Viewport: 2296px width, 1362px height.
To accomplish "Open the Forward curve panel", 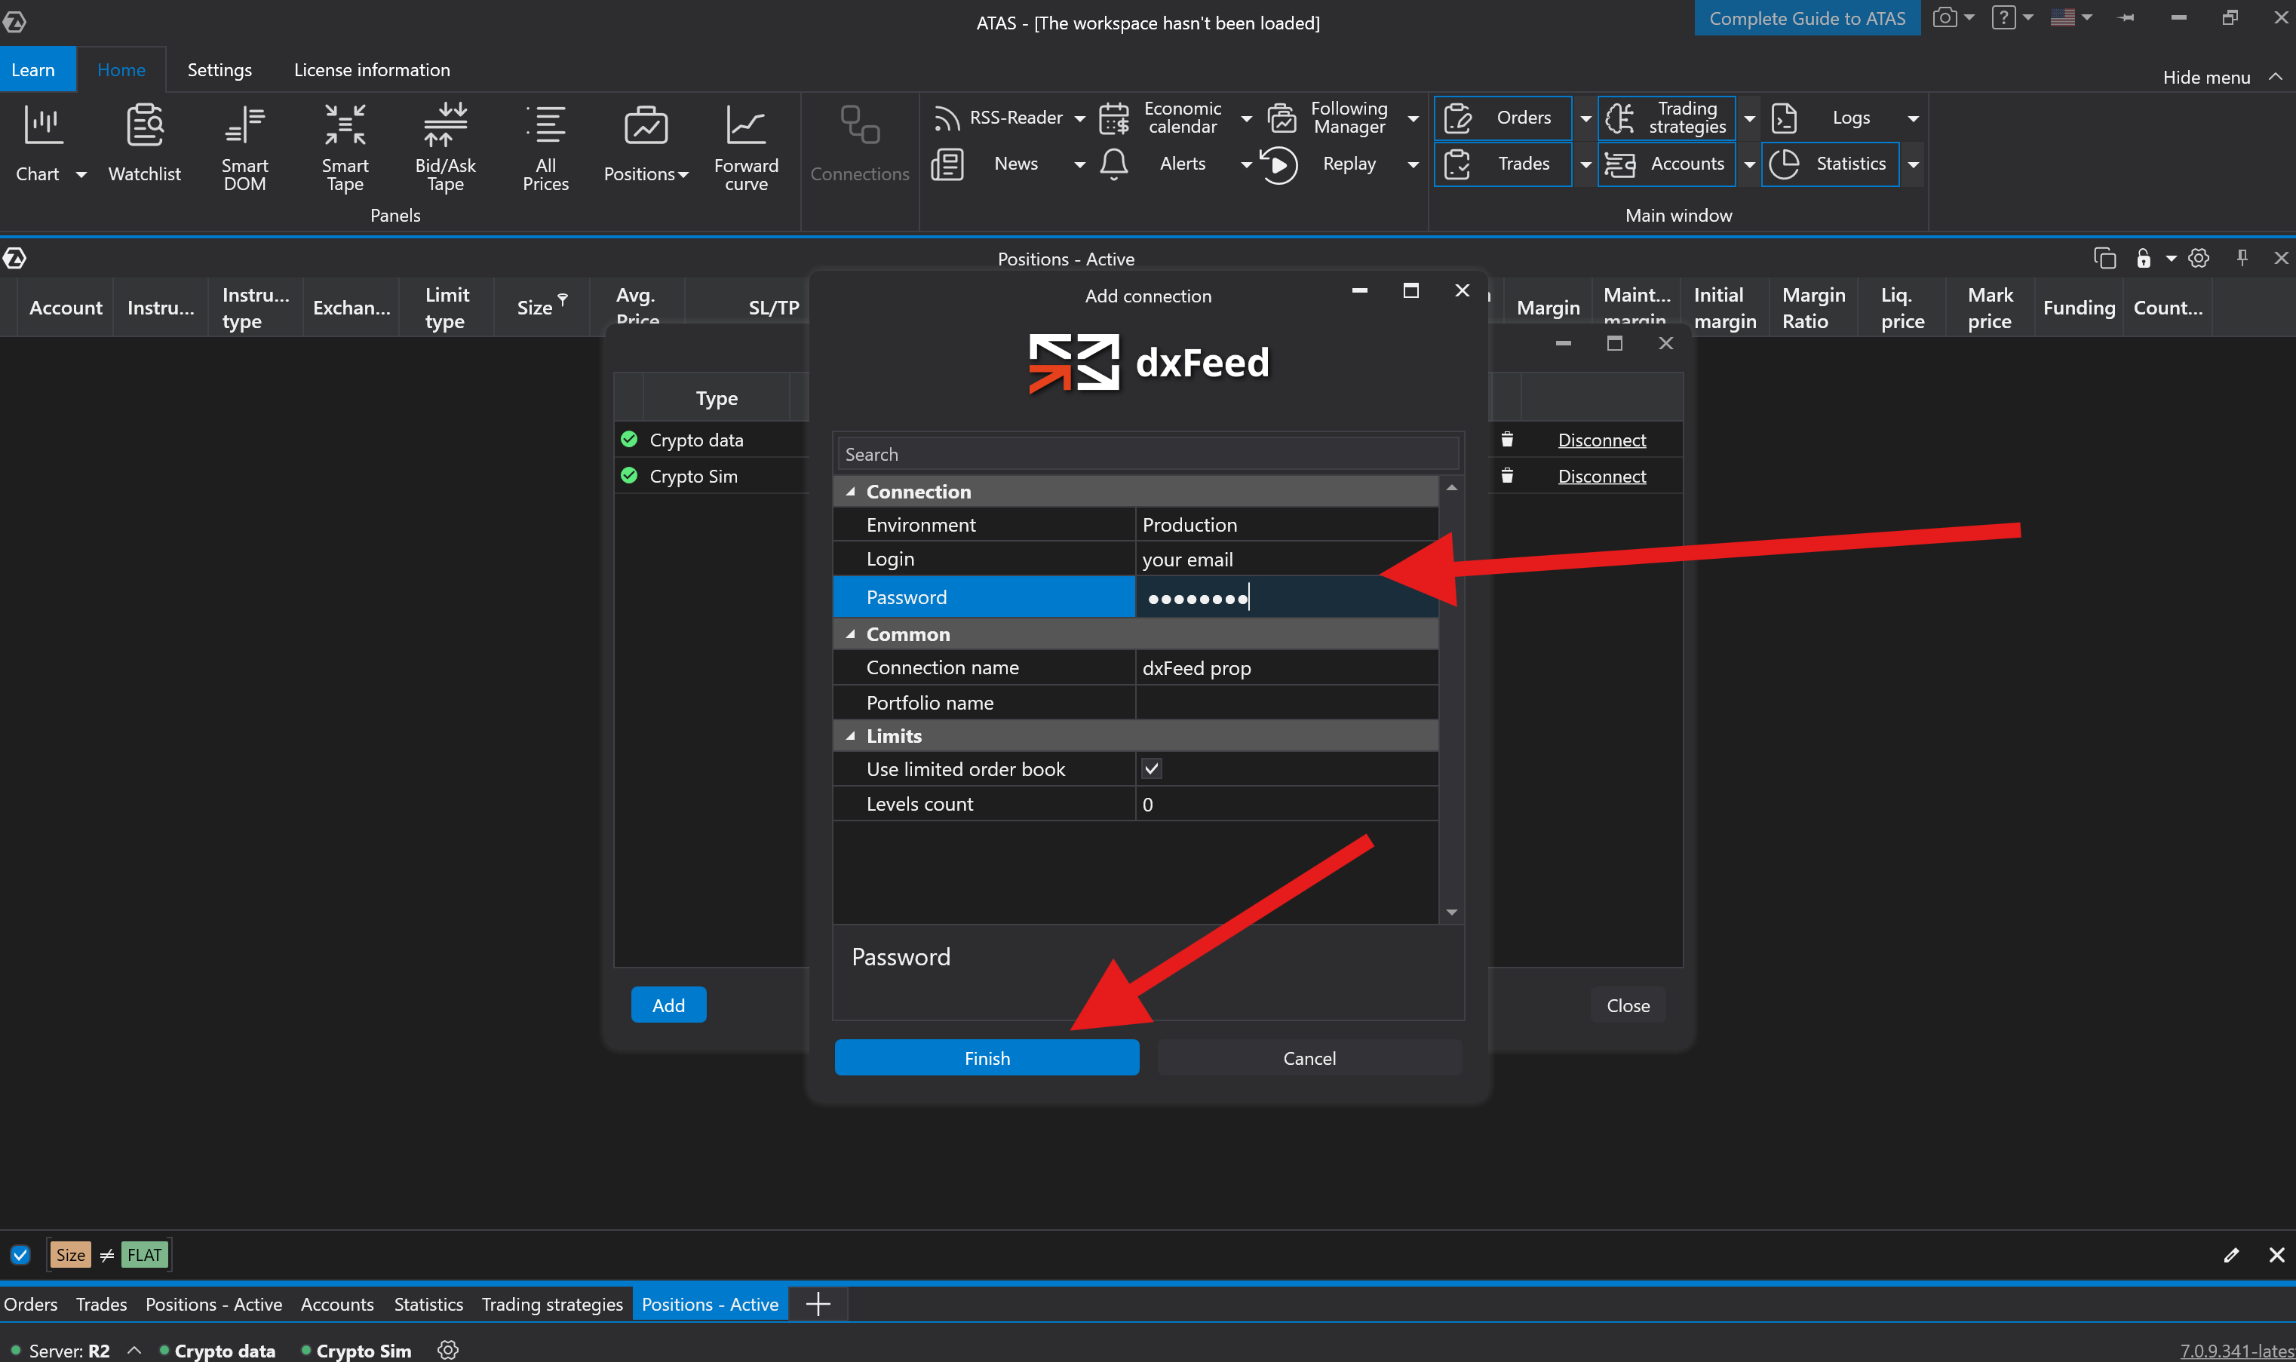I will [745, 147].
